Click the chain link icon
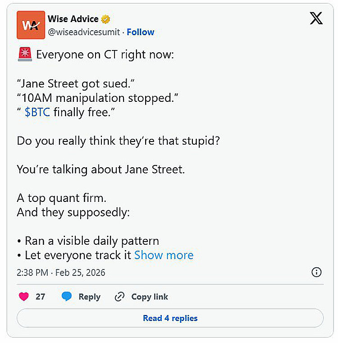 coord(119,297)
